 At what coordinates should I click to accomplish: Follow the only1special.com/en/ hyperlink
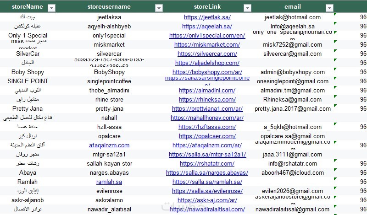pos(207,36)
